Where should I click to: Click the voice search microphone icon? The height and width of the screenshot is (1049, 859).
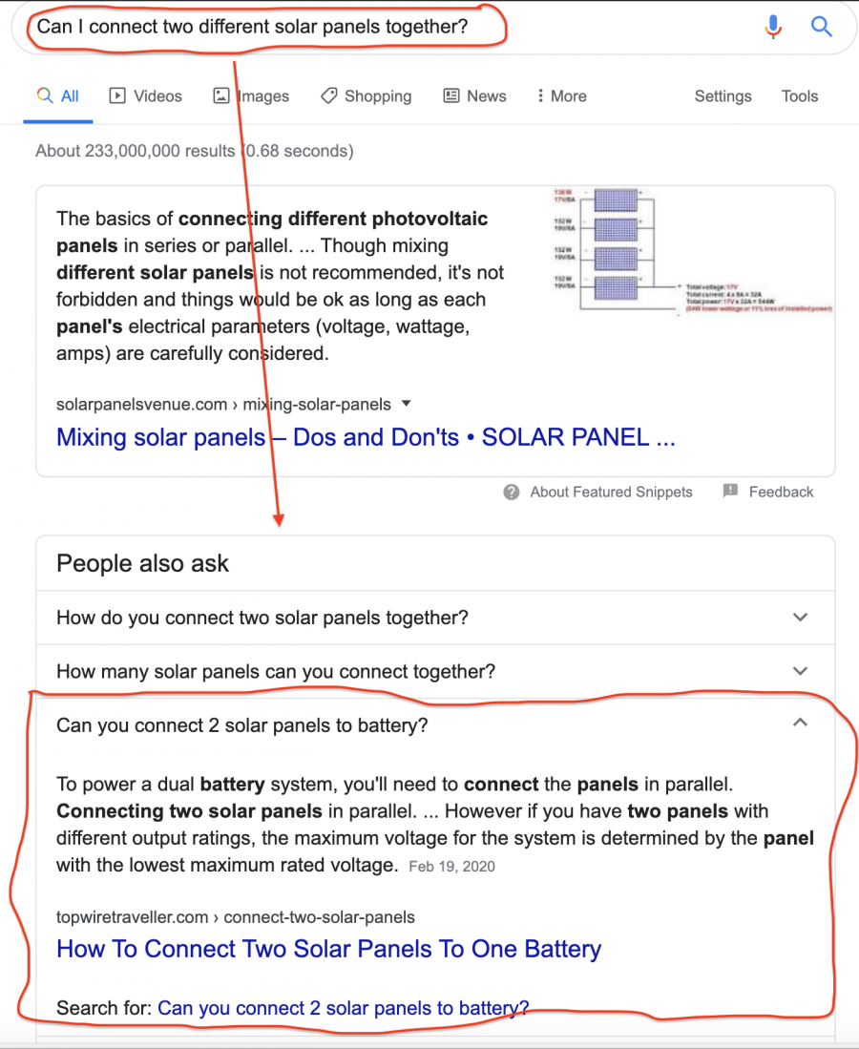click(773, 27)
